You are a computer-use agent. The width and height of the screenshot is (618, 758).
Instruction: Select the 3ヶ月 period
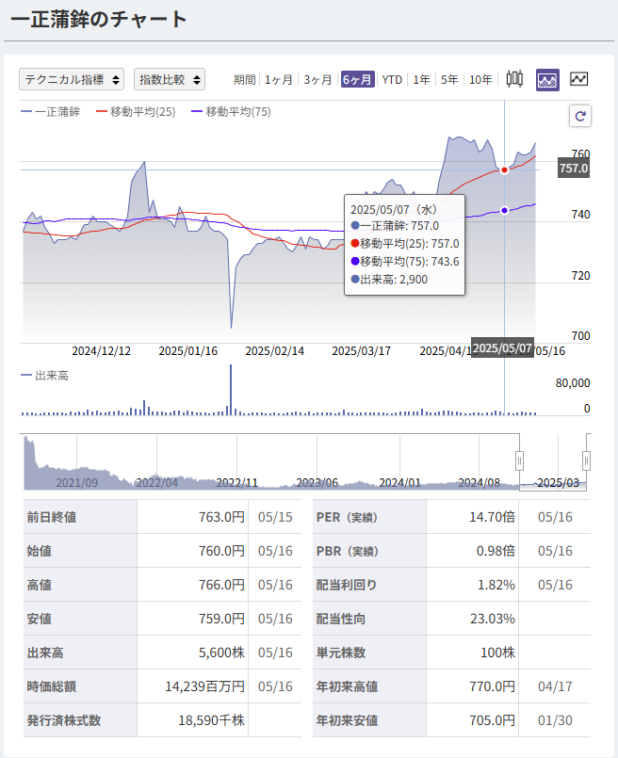[x=317, y=80]
